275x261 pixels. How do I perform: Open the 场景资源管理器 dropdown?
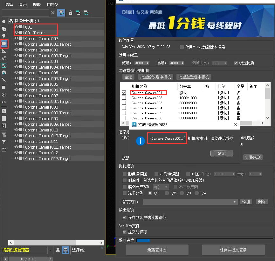[50, 250]
